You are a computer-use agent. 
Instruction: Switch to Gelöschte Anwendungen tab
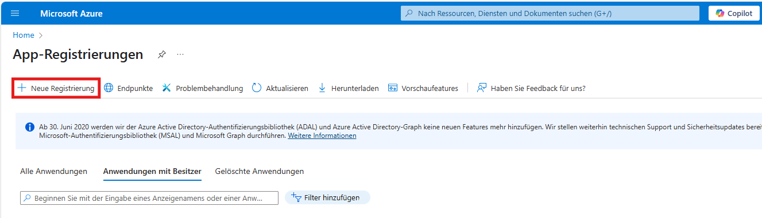260,171
